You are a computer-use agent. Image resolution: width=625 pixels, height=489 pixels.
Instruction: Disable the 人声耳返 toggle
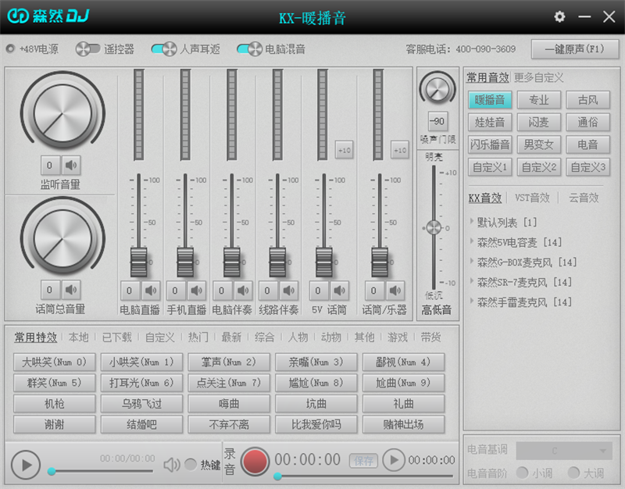coord(163,49)
